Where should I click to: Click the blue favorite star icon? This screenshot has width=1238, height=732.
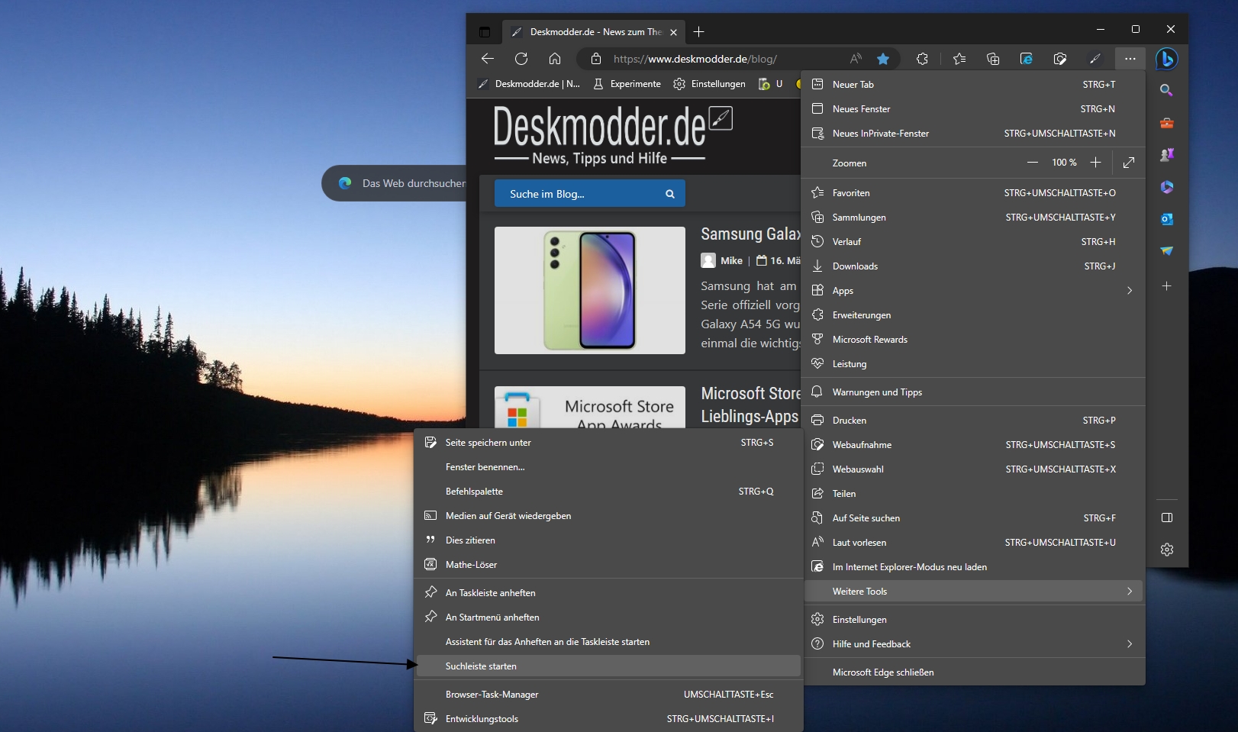point(883,59)
